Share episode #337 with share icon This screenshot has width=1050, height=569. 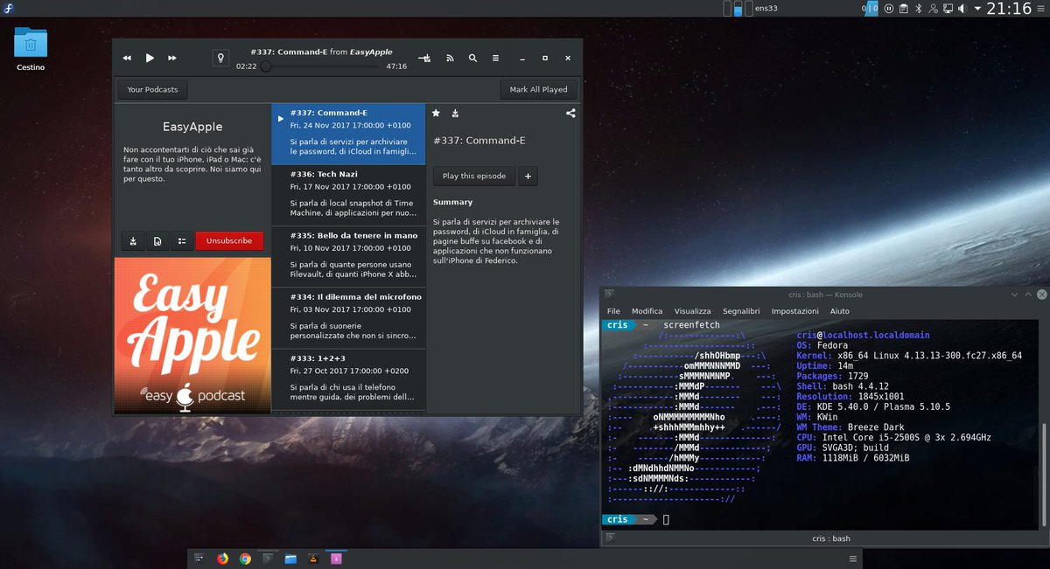570,114
